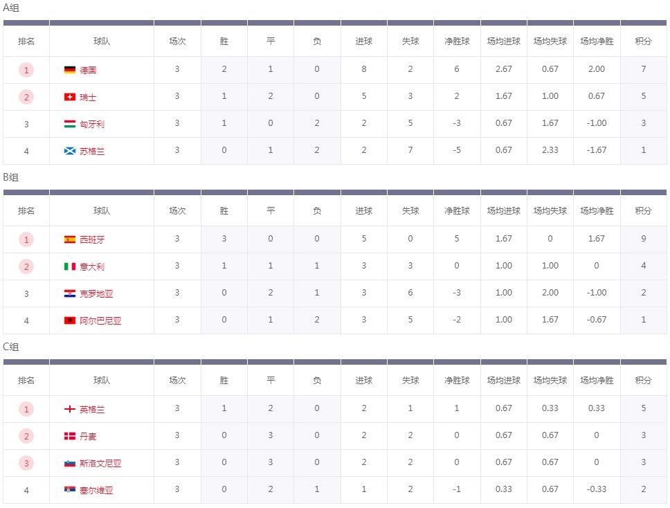
Task: Click the Germany flag icon
Action: coord(70,70)
